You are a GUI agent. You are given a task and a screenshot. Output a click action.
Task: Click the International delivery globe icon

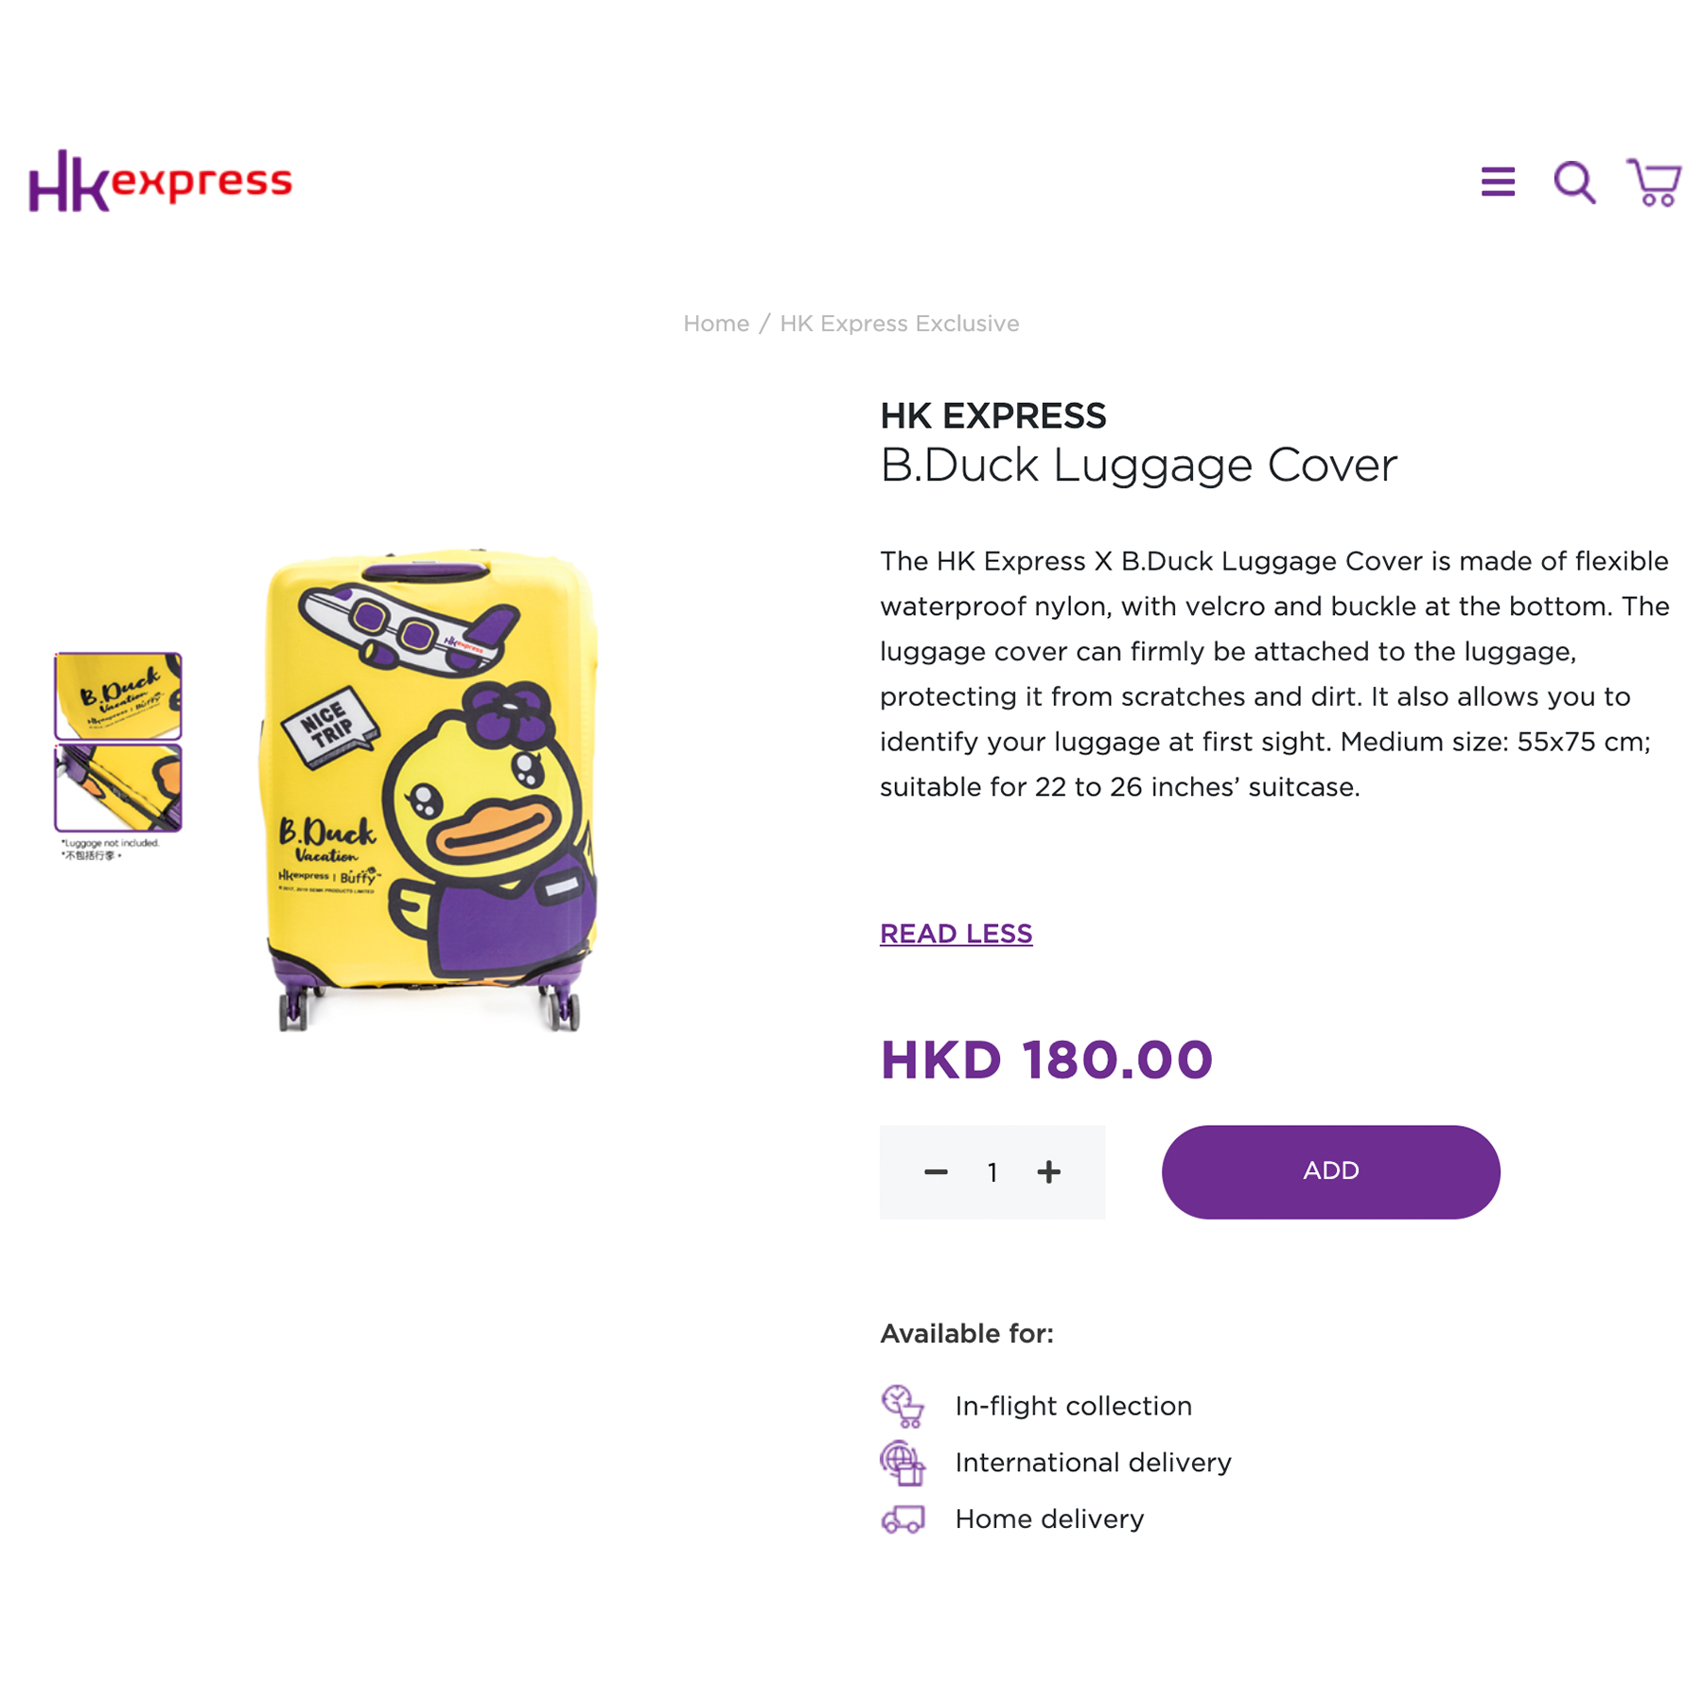click(903, 1463)
